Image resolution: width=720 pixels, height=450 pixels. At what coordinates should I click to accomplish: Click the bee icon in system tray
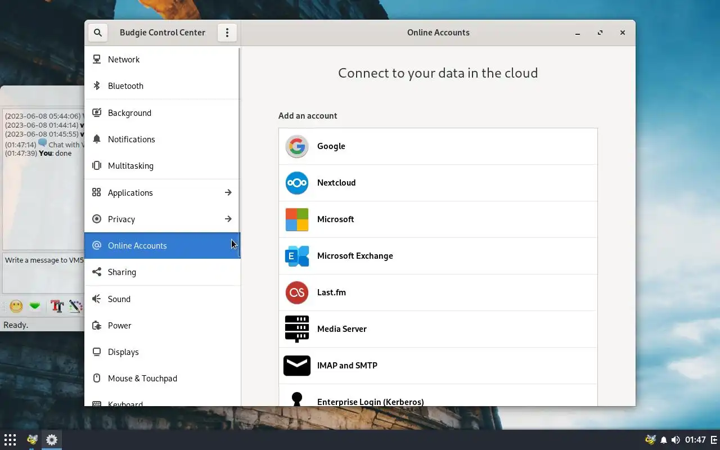[650, 440]
